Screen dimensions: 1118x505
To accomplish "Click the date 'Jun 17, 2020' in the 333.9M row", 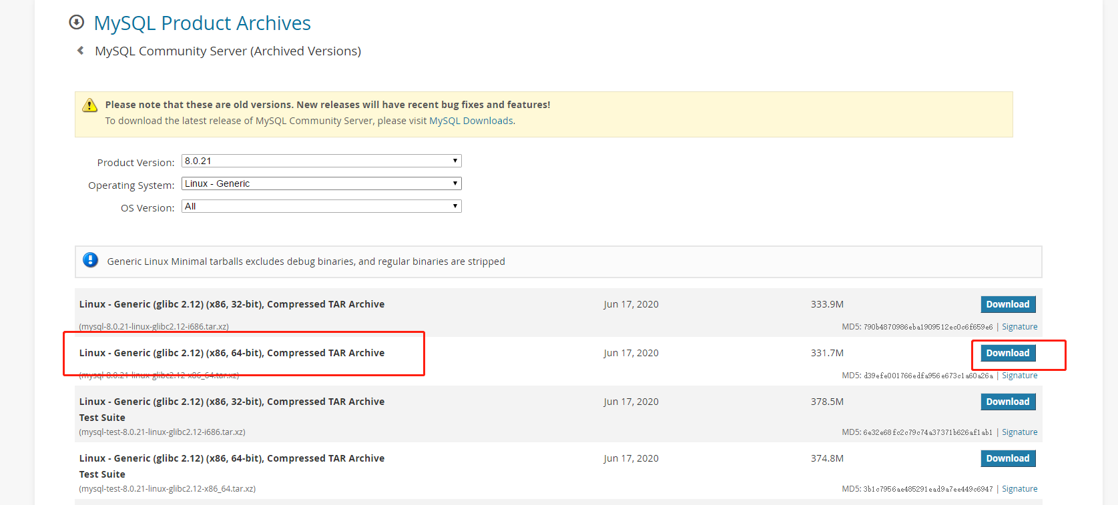I will (631, 304).
